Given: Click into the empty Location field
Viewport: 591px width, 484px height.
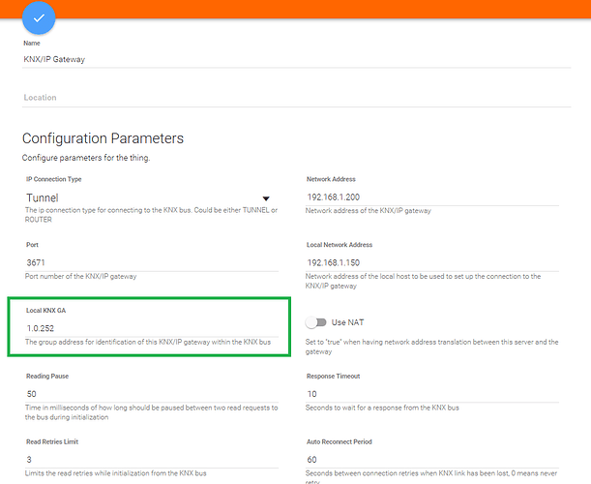Looking at the screenshot, I should pos(145,98).
